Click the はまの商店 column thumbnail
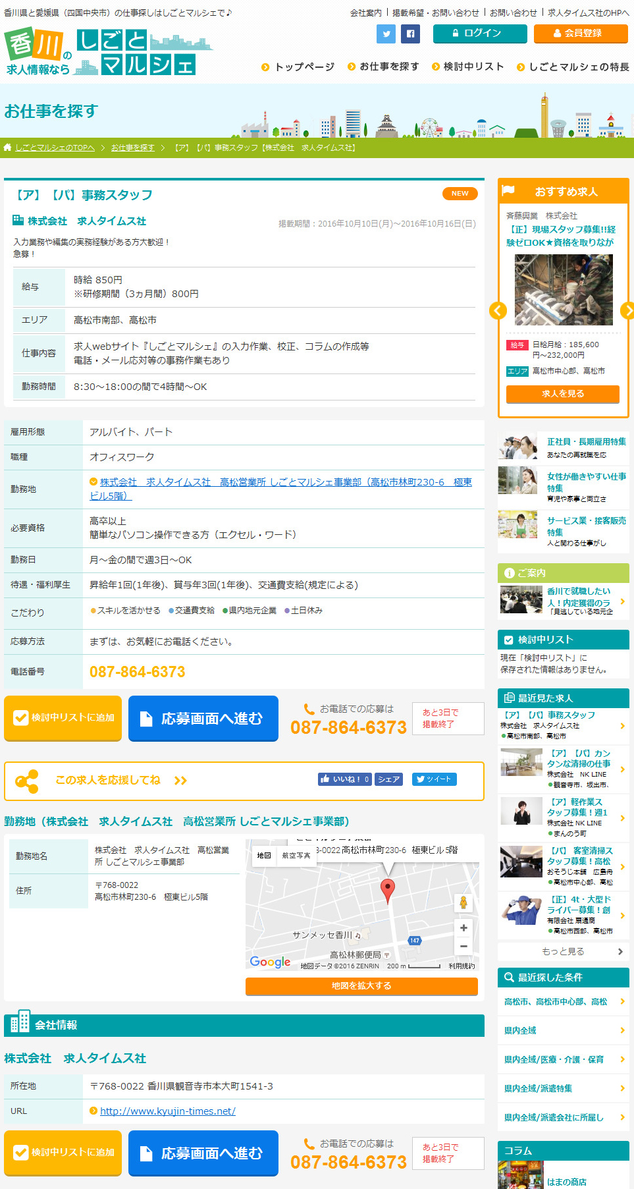 pos(521,1175)
